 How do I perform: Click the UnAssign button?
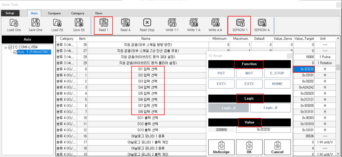(x=221, y=147)
